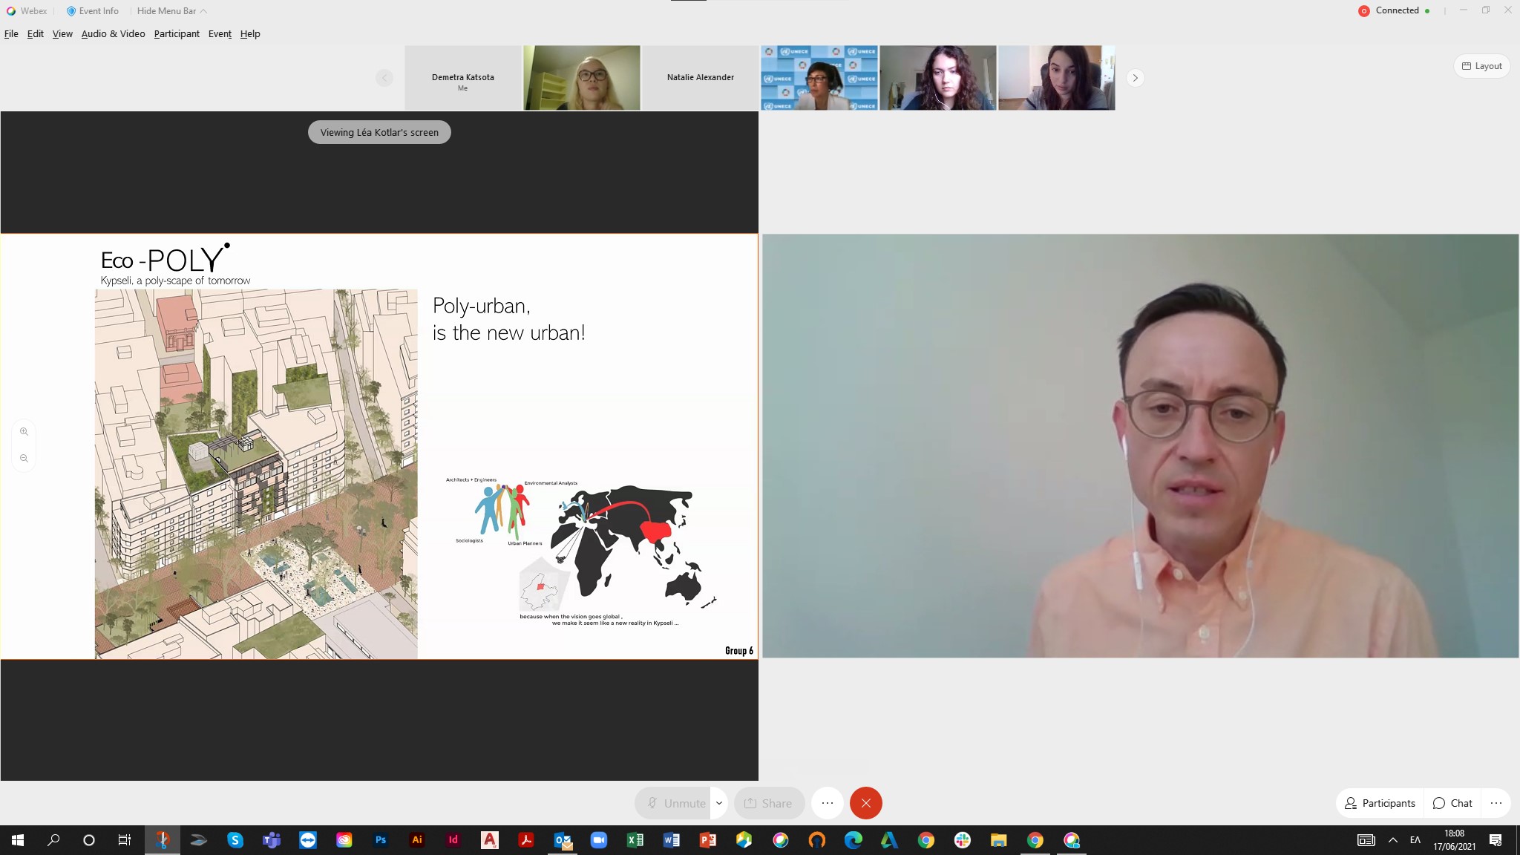Toggle the Participants panel
The width and height of the screenshot is (1520, 855).
[x=1380, y=803]
